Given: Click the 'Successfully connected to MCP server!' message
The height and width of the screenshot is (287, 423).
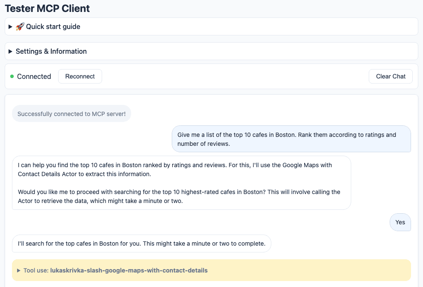Looking at the screenshot, I should pos(71,113).
